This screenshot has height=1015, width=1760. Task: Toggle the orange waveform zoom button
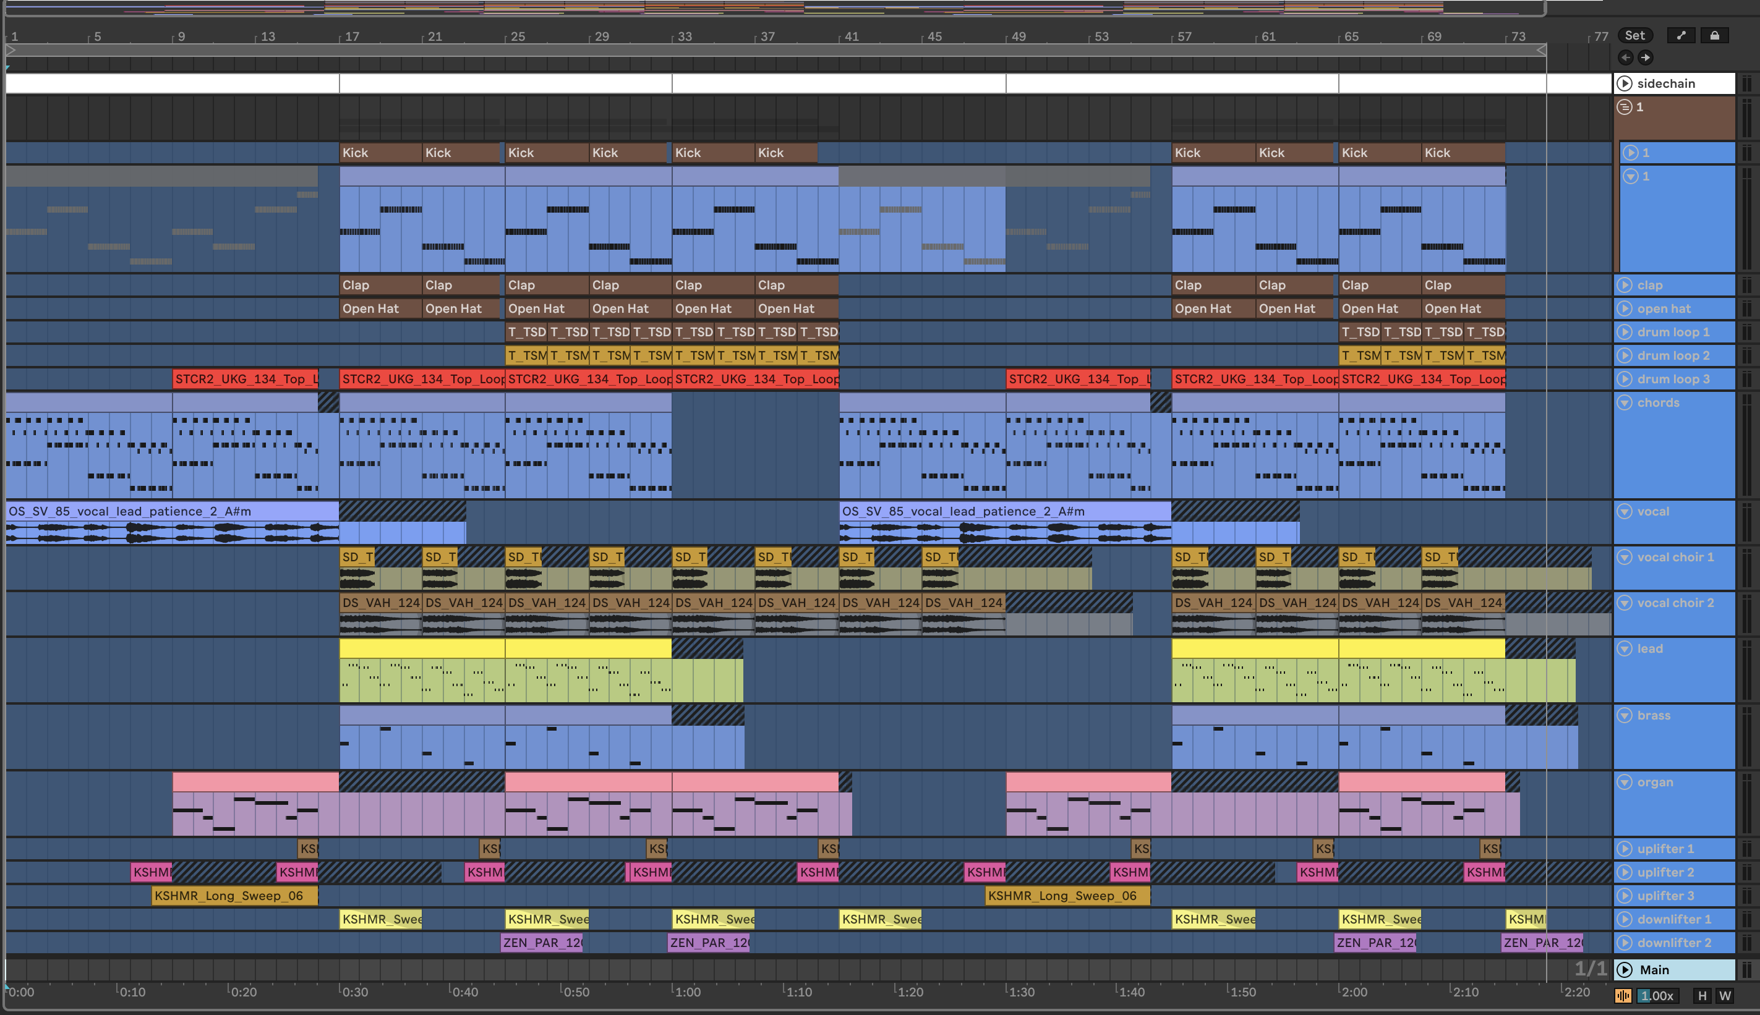1623,995
